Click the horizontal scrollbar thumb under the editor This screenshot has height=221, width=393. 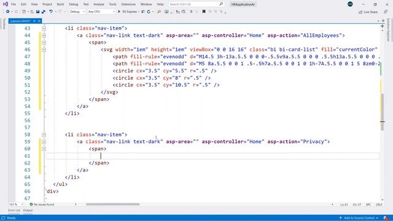pyautogui.click(x=113, y=204)
